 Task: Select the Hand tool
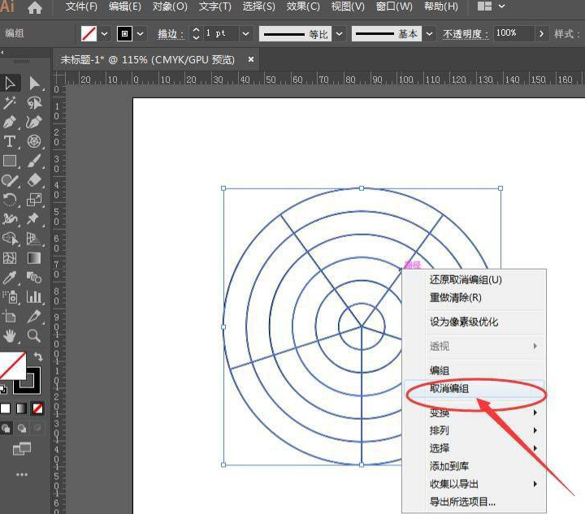click(10, 336)
